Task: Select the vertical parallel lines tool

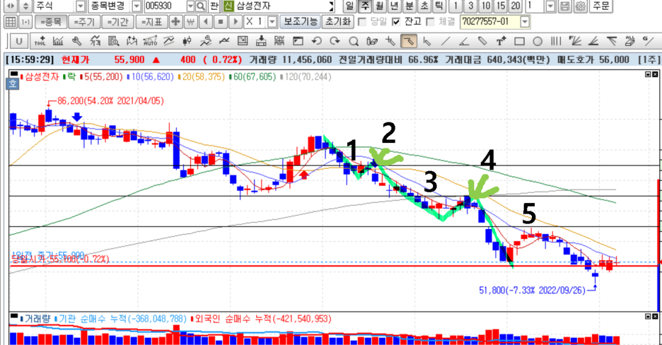Action: 556,41
